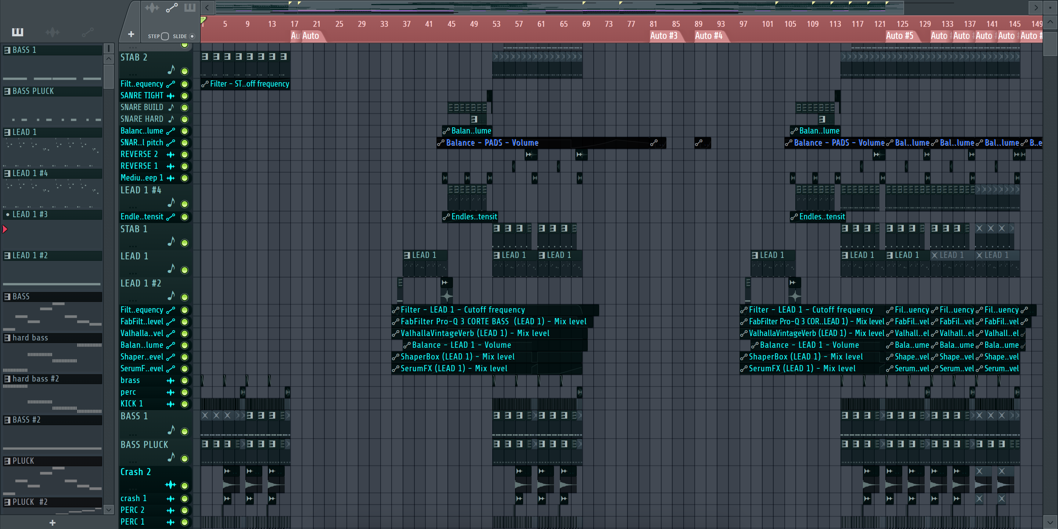Click waveform icon on PERC 2 track
Screen dimensions: 1058x529
171,510
